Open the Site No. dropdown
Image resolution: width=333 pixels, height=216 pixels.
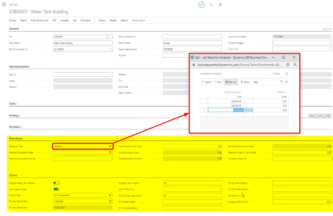pyautogui.click(x=110, y=74)
